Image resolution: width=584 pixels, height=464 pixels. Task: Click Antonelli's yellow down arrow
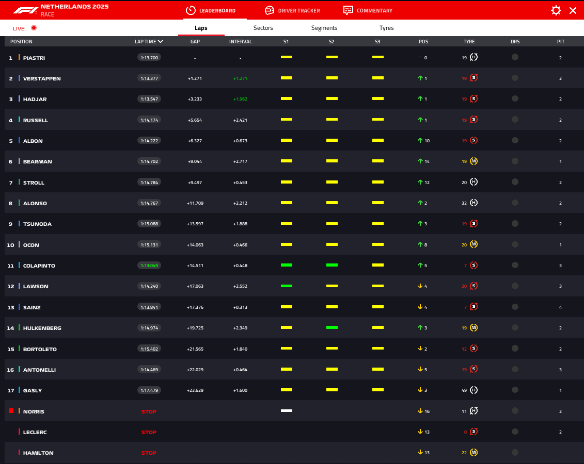[420, 369]
